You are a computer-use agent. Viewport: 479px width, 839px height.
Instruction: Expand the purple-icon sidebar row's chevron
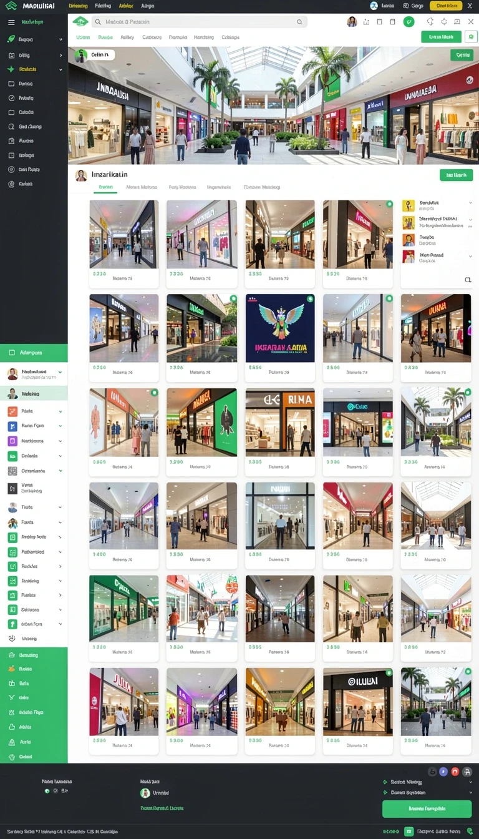click(60, 441)
